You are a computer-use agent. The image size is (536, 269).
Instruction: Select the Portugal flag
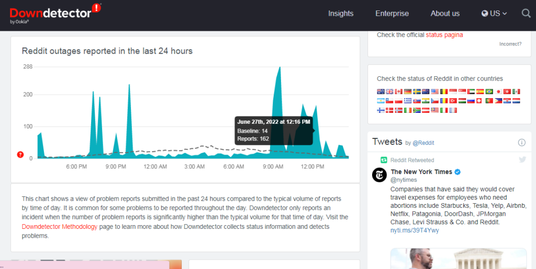(489, 101)
